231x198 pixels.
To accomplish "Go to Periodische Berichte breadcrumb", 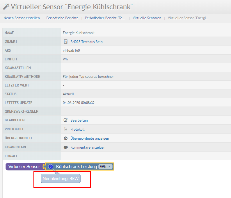I will [x=62, y=18].
